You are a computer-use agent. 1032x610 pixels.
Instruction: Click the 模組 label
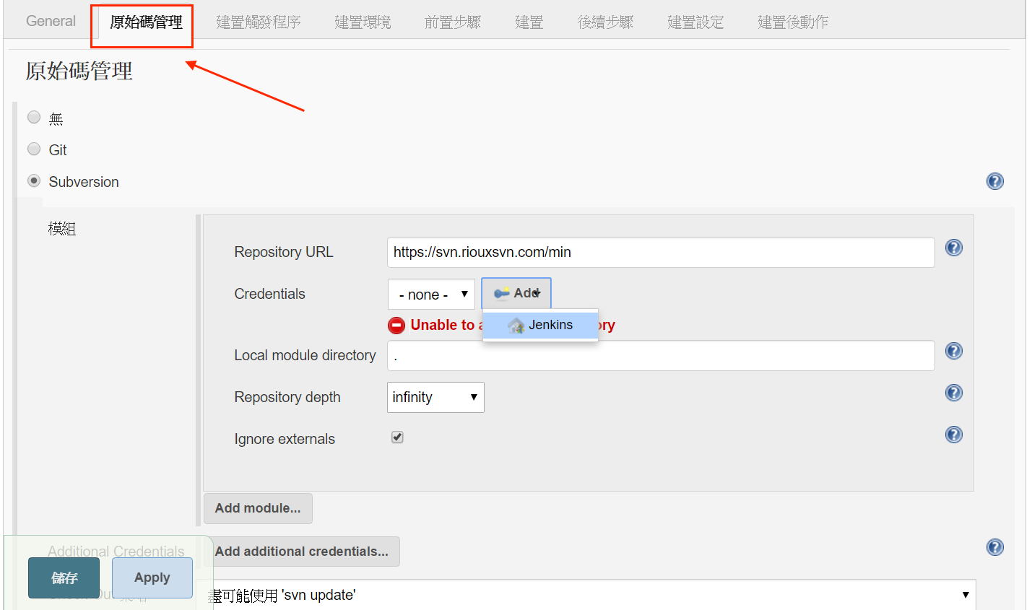(x=62, y=229)
